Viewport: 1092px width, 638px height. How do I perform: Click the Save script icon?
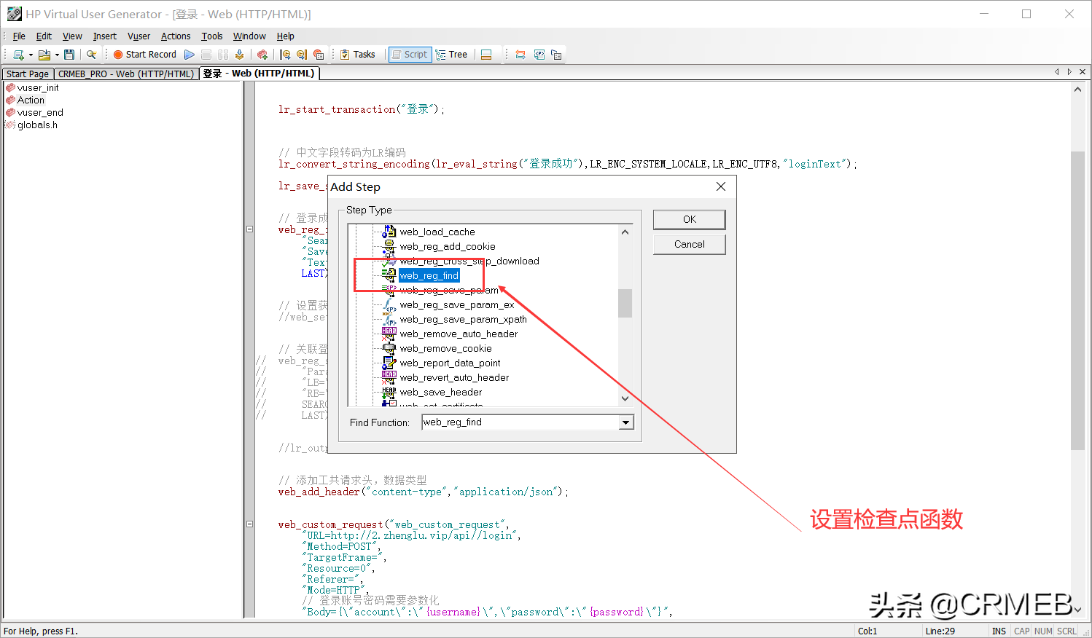click(x=69, y=55)
